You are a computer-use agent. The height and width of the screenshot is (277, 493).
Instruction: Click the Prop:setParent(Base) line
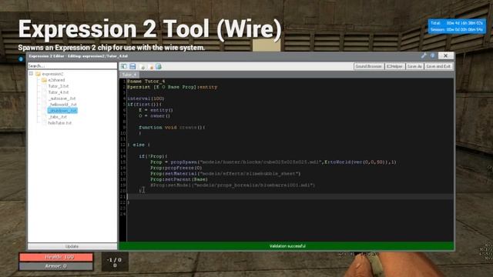click(x=179, y=179)
